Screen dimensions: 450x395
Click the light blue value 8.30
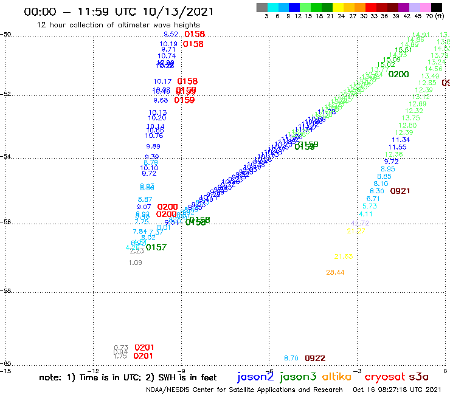377,191
